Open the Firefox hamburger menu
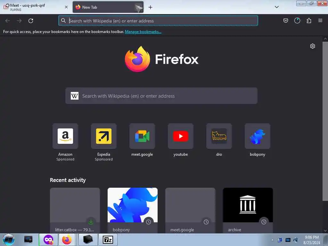 click(320, 20)
